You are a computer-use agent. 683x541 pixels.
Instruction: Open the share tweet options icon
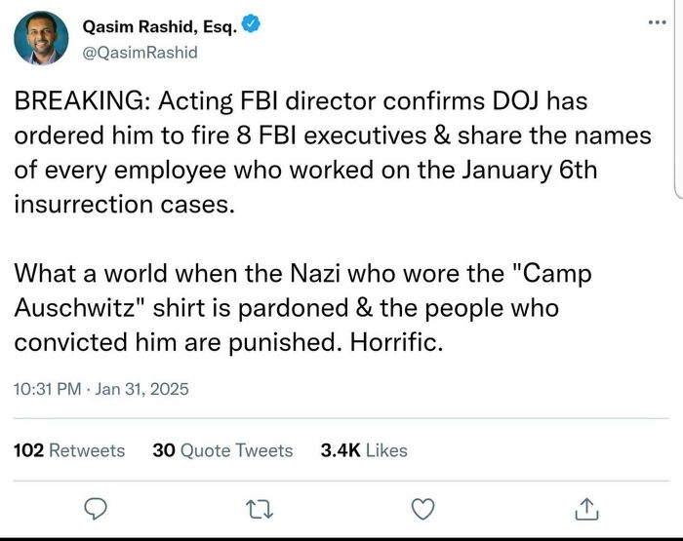point(584,507)
